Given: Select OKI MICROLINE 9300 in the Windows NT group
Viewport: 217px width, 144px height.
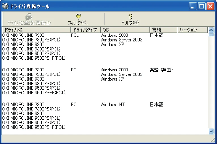Looking at the screenshot, I should 23,114.
